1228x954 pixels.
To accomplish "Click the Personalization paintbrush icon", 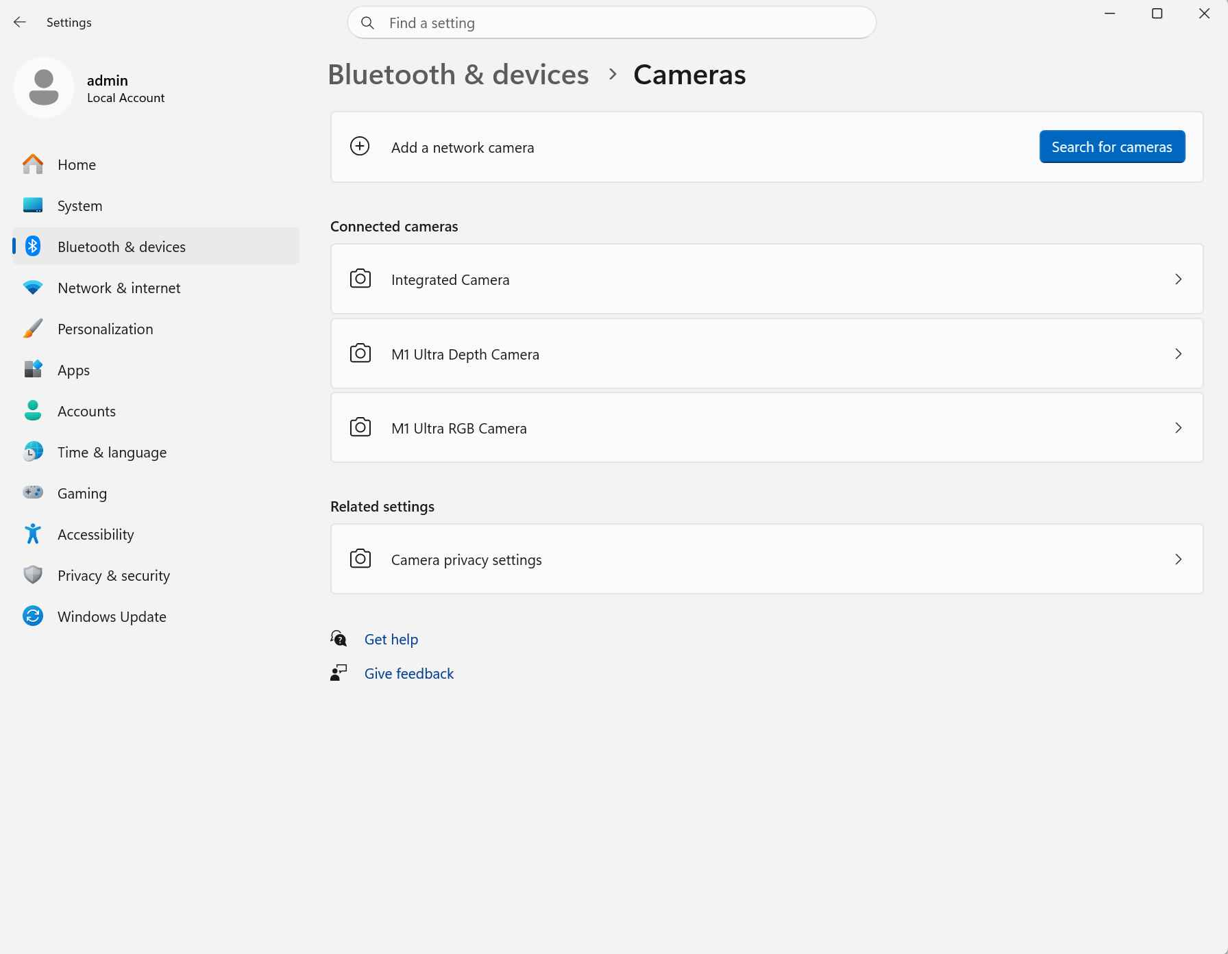I will coord(33,329).
